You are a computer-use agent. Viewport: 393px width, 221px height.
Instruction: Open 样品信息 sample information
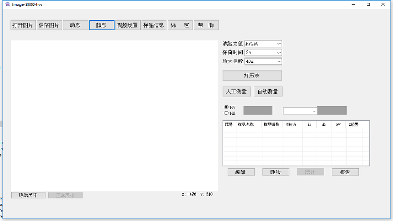click(154, 25)
